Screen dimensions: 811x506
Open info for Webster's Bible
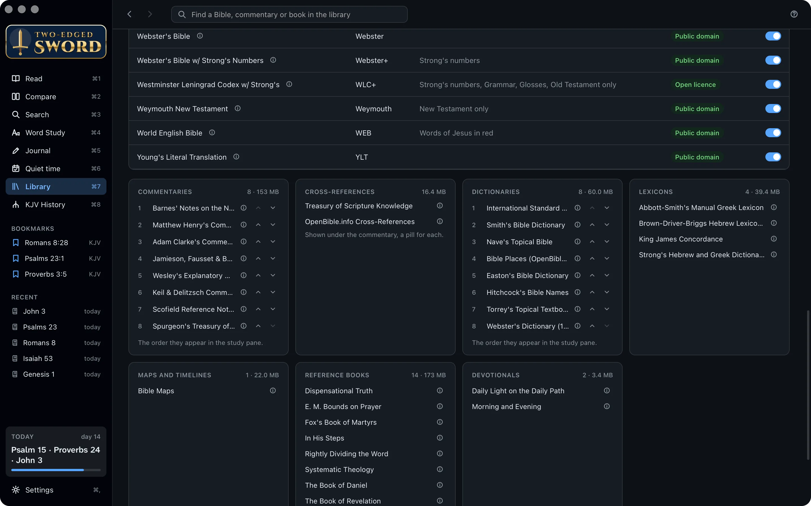[200, 36]
